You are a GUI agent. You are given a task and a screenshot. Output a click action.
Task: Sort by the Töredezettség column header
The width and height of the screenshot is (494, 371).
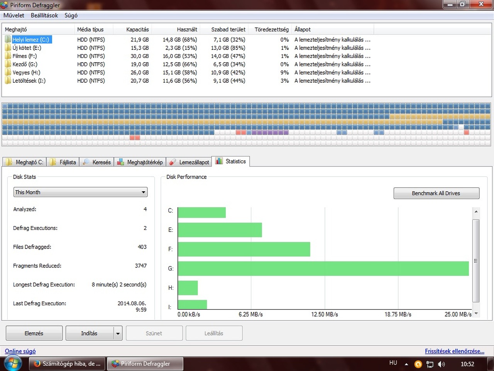[270, 29]
